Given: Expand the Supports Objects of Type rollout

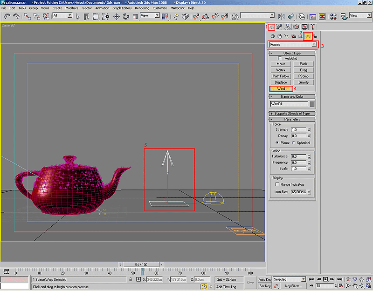Looking at the screenshot, I should pos(292,114).
